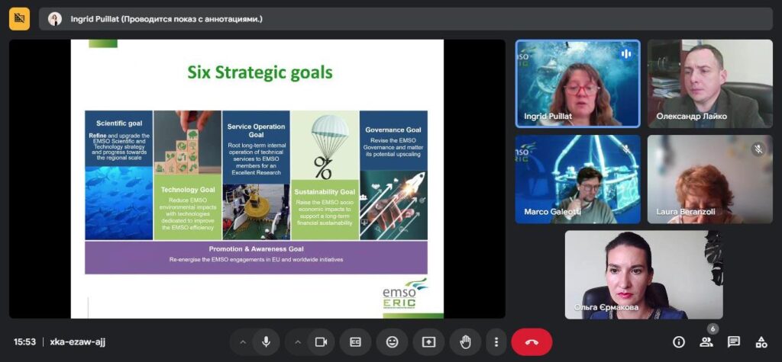
Task: Send an emoji reaction
Action: tap(392, 342)
